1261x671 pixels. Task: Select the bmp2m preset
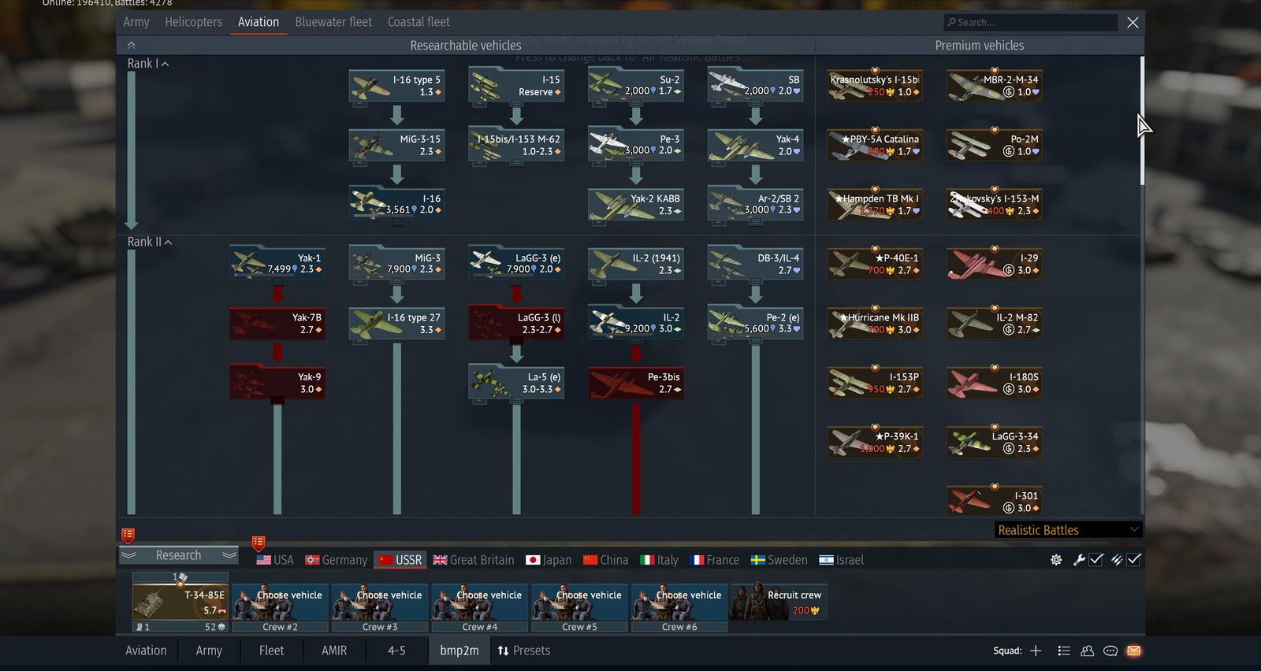[x=459, y=651]
